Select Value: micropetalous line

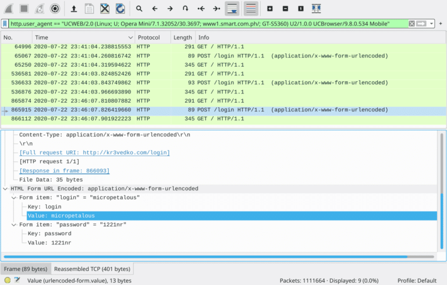coord(232,215)
